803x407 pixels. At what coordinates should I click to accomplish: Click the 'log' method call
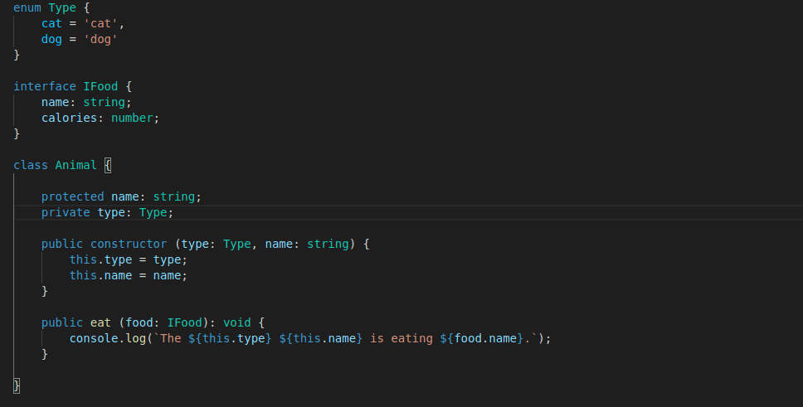click(x=136, y=338)
